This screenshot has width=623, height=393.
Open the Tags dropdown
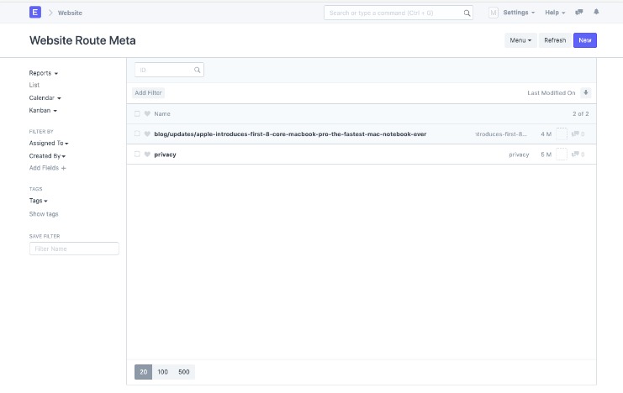(38, 201)
